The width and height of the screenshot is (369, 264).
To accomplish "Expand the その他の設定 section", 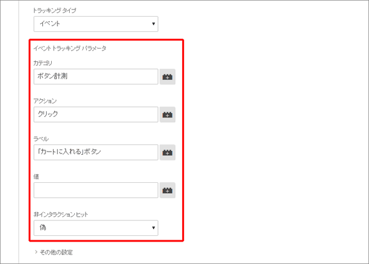I will click(54, 252).
